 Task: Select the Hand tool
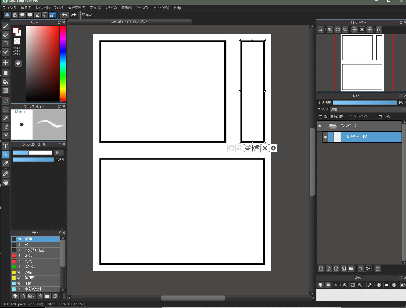coord(6,182)
